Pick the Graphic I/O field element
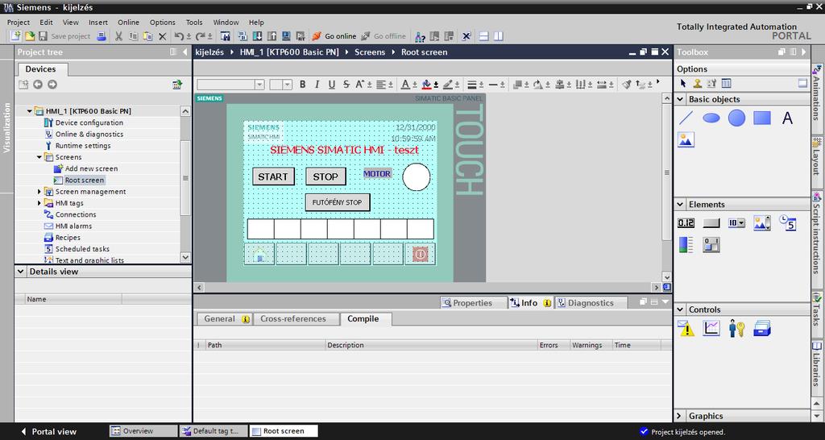 click(761, 223)
